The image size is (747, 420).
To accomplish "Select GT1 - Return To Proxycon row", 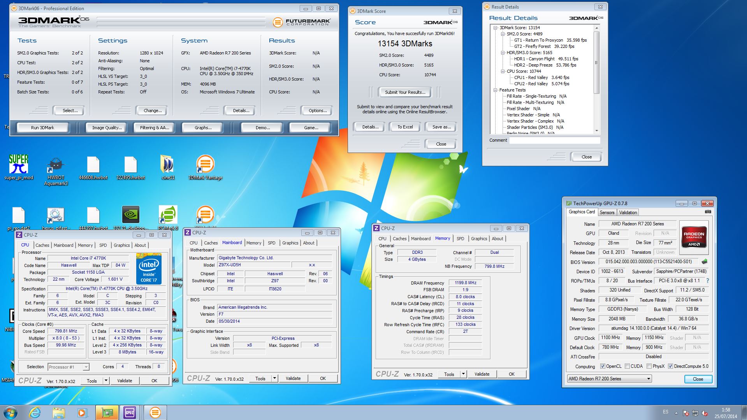I will (x=550, y=40).
